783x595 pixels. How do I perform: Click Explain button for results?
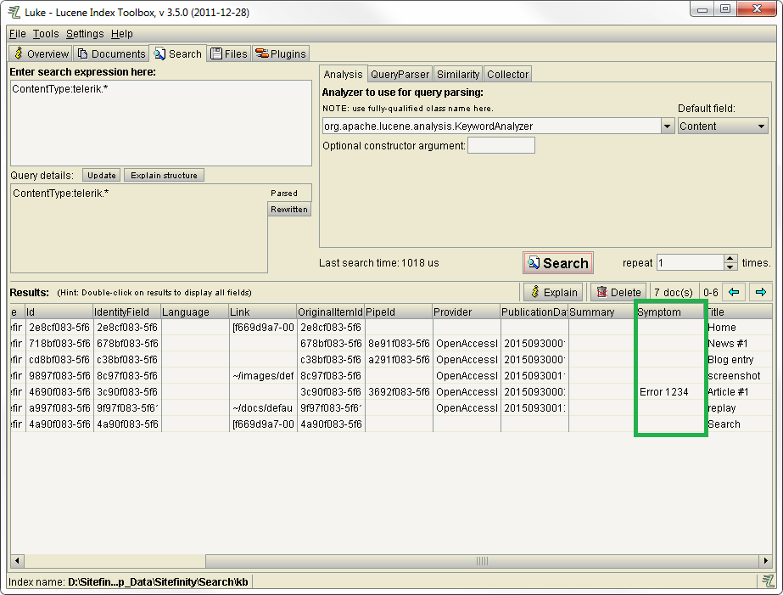[x=552, y=292]
